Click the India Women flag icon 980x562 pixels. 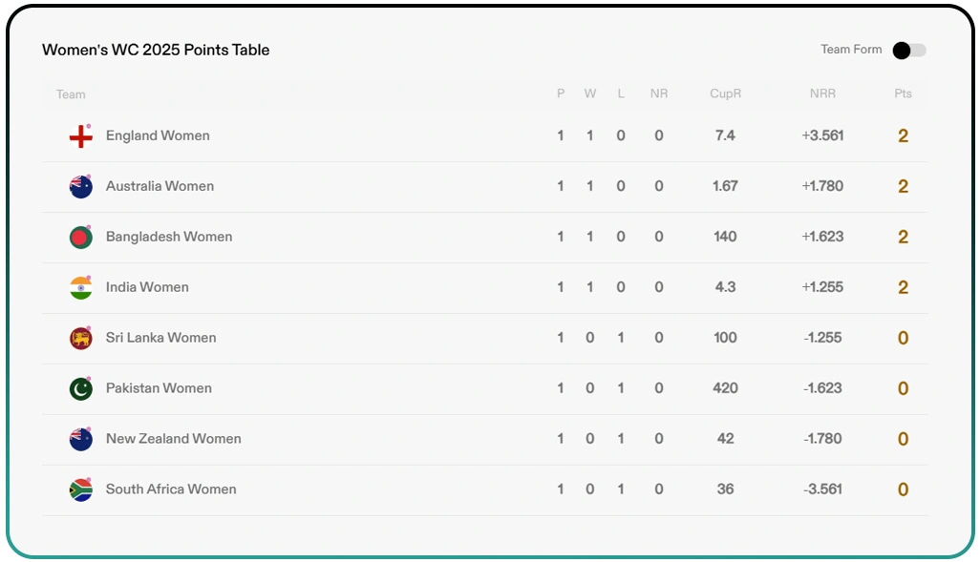click(81, 288)
